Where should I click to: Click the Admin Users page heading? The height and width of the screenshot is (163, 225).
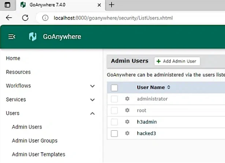(130, 61)
